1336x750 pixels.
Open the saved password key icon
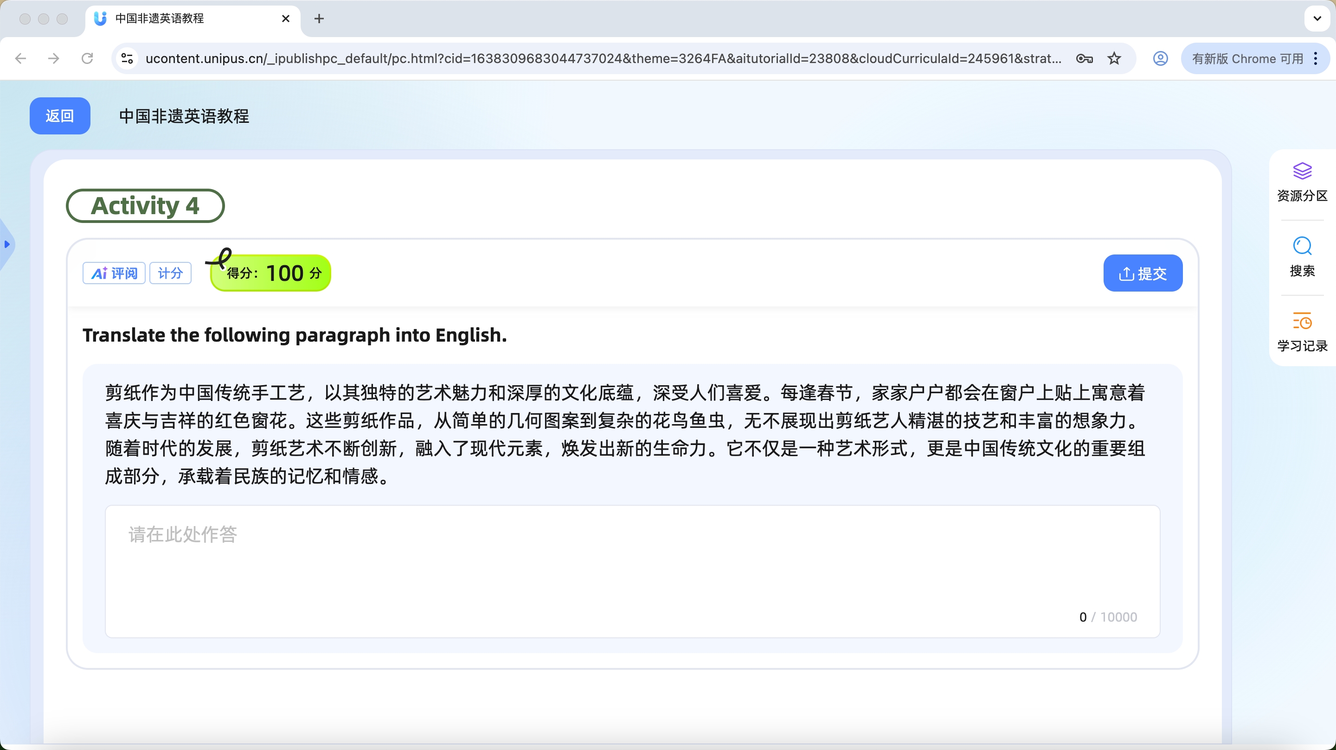1084,58
